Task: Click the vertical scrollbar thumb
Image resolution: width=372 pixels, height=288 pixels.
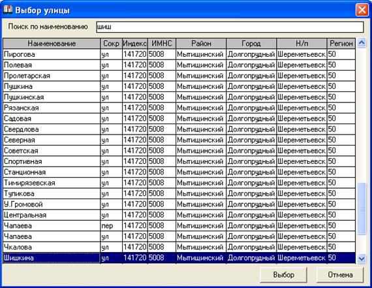Action: tap(362, 209)
